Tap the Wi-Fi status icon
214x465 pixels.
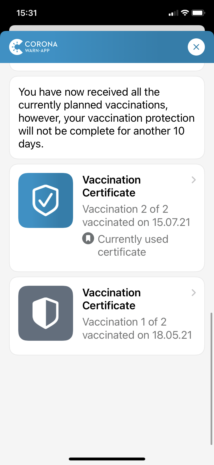(185, 13)
